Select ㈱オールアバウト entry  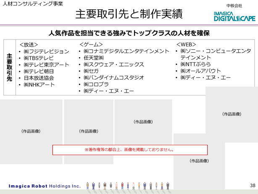pos(200,71)
